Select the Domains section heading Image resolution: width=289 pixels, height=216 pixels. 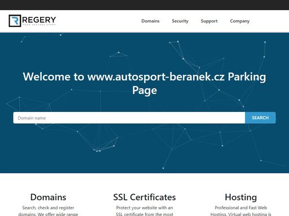(x=48, y=197)
